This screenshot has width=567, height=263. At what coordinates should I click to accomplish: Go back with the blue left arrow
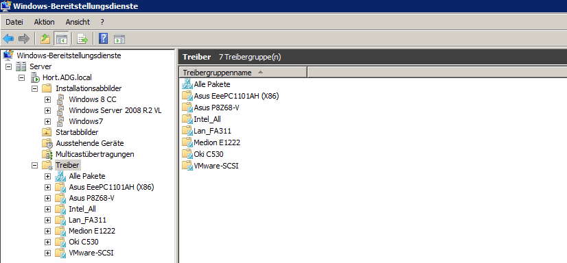[8, 38]
